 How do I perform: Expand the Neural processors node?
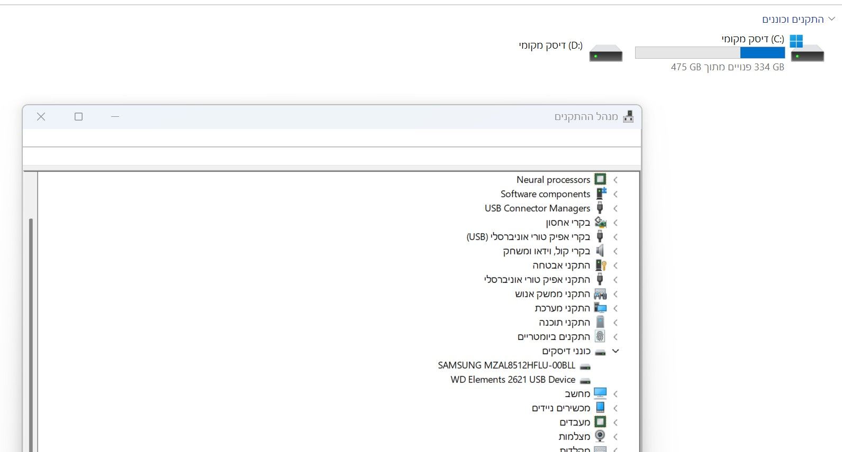(x=615, y=180)
